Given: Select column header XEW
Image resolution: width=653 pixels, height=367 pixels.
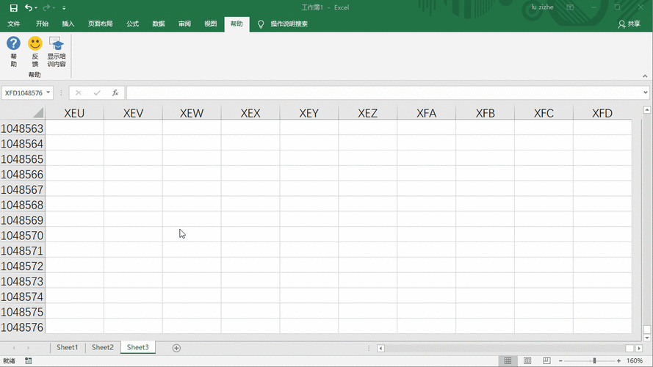Looking at the screenshot, I should (192, 113).
